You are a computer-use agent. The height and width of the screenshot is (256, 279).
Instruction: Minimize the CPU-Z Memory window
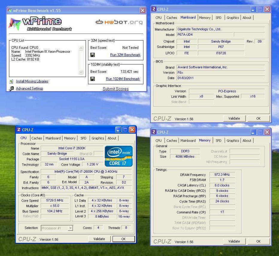tap(253, 132)
